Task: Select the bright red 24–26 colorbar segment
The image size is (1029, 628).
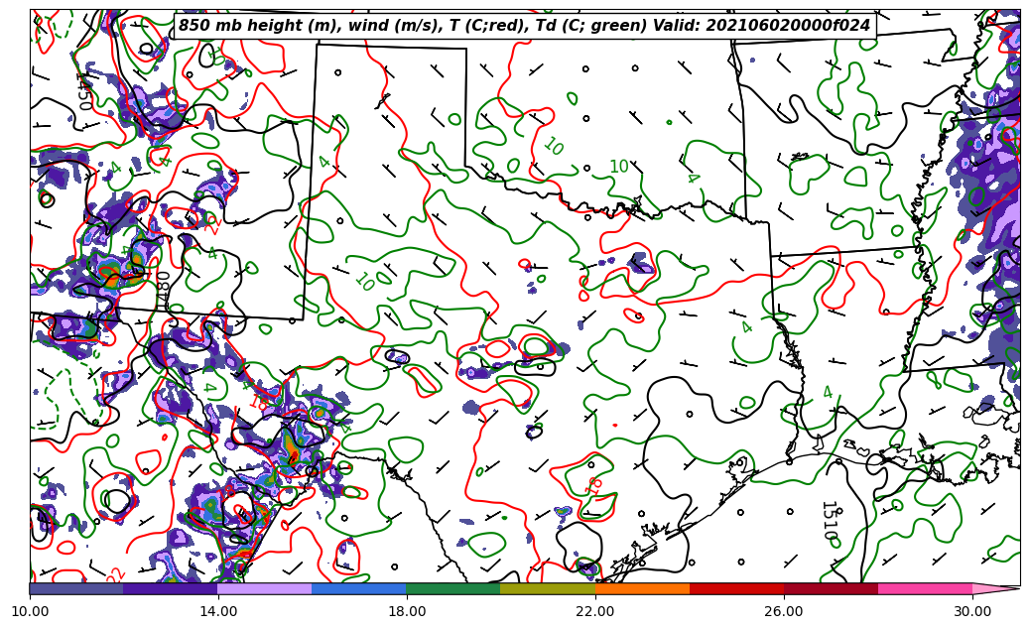Action: 736,588
